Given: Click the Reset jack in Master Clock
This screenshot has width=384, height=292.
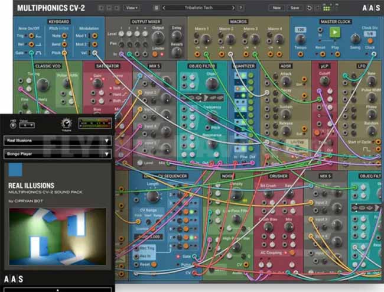Looking at the screenshot, I should pos(323,54).
